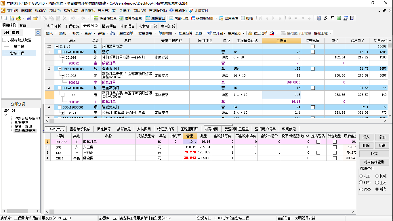This screenshot has width=393, height=221.
Task: Click the 材料价格查询 button
Action: [x=374, y=162]
